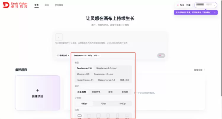222x119 pixels.
Task: Click the 升级 upgrade button
Action: [188, 5]
